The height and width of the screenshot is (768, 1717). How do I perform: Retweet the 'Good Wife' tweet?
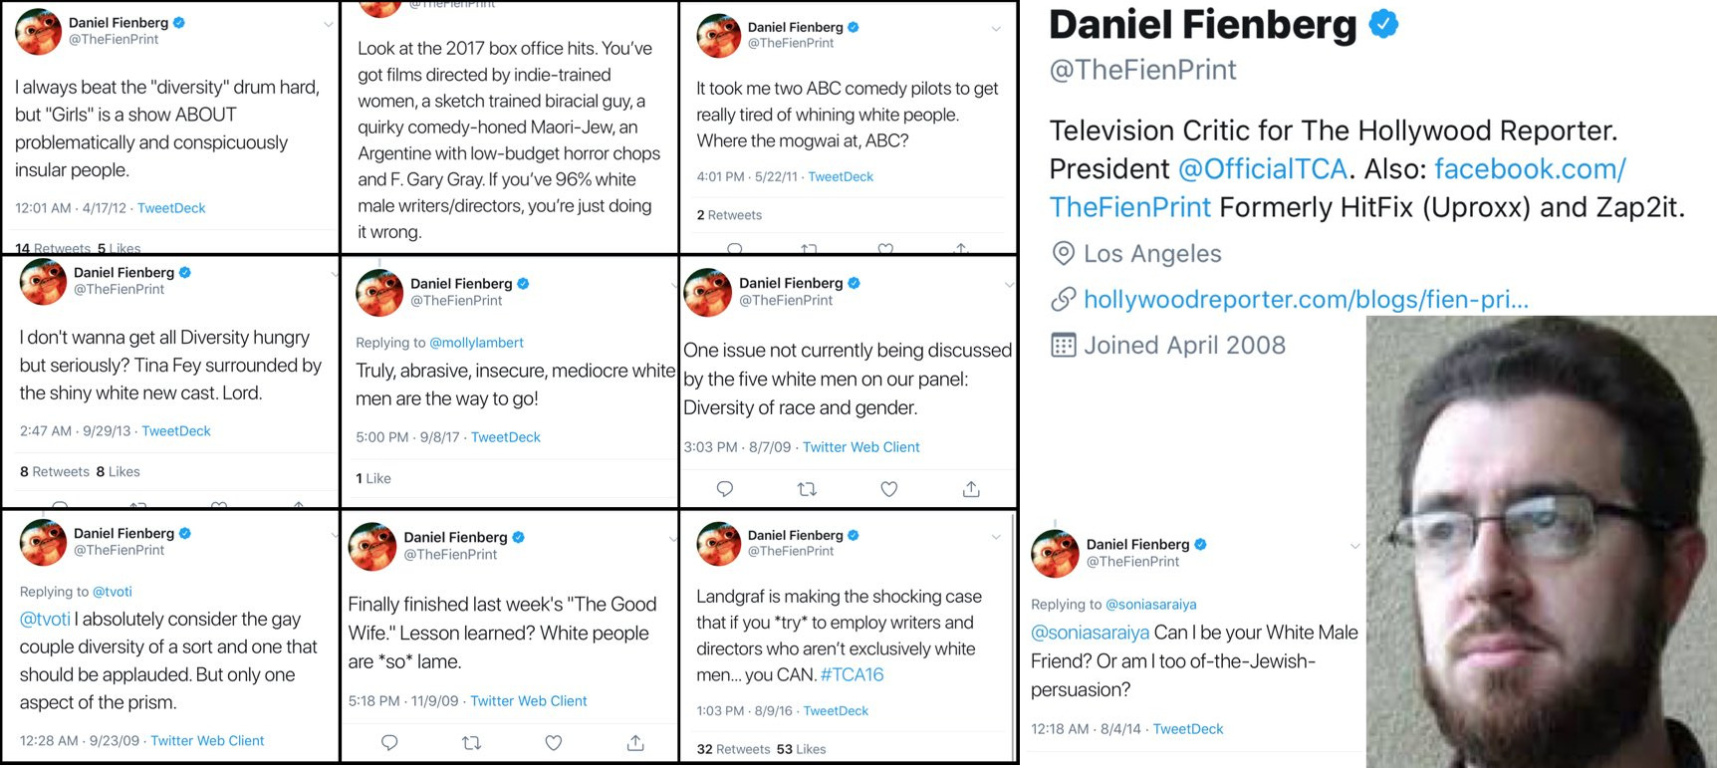coord(472,742)
